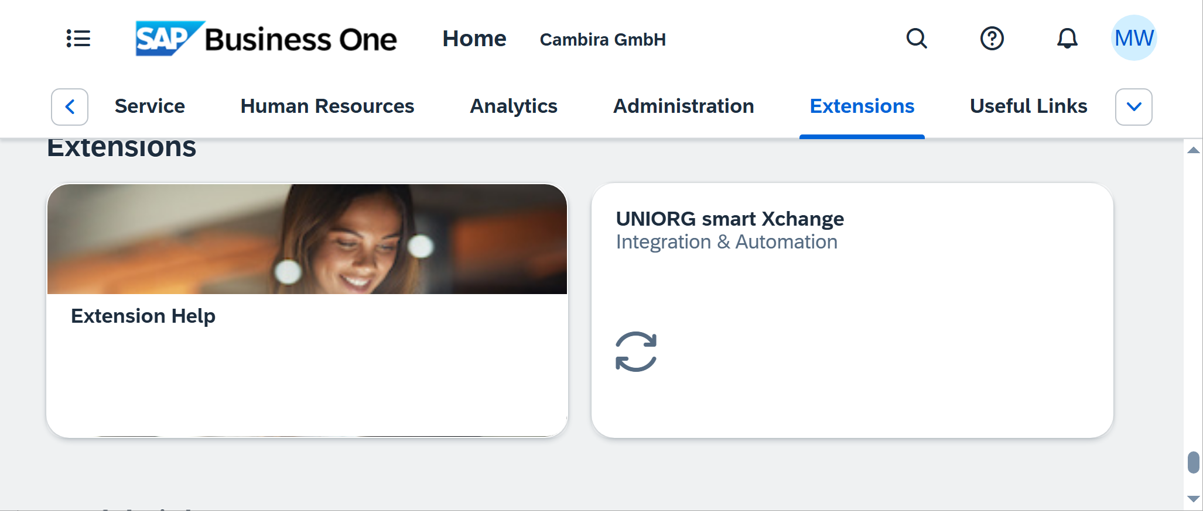Open the main navigation menu icon

(x=78, y=39)
